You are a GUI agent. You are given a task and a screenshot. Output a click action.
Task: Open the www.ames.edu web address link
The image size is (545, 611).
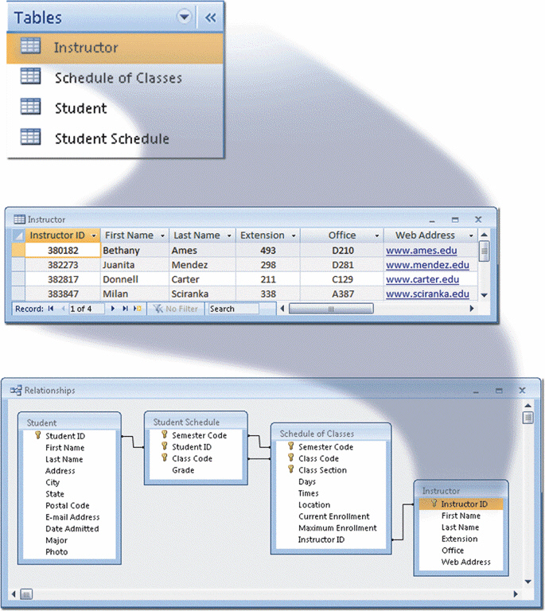[421, 251]
